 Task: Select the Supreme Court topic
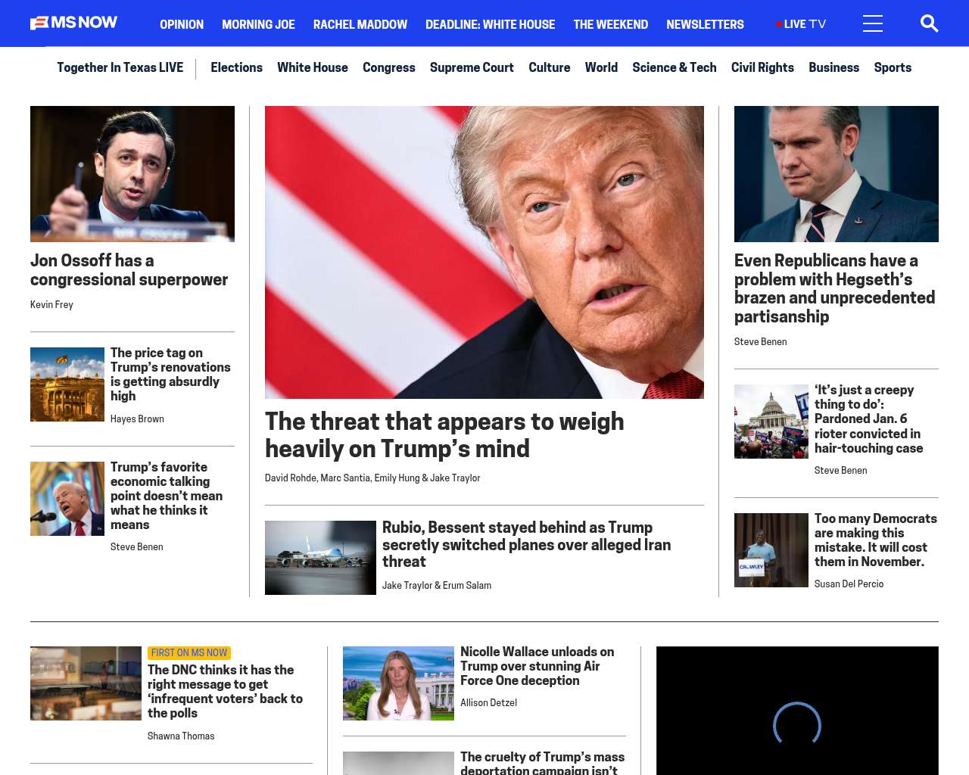coord(472,67)
